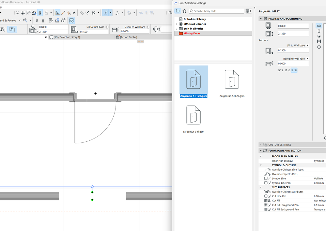
Task: Show the door elevation preview icon
Action: point(319,31)
